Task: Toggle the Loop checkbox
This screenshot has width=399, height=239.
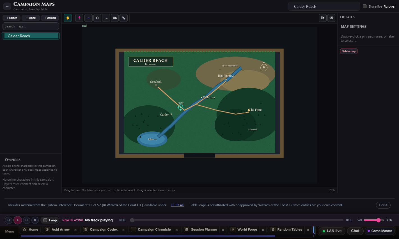Action: [45, 220]
